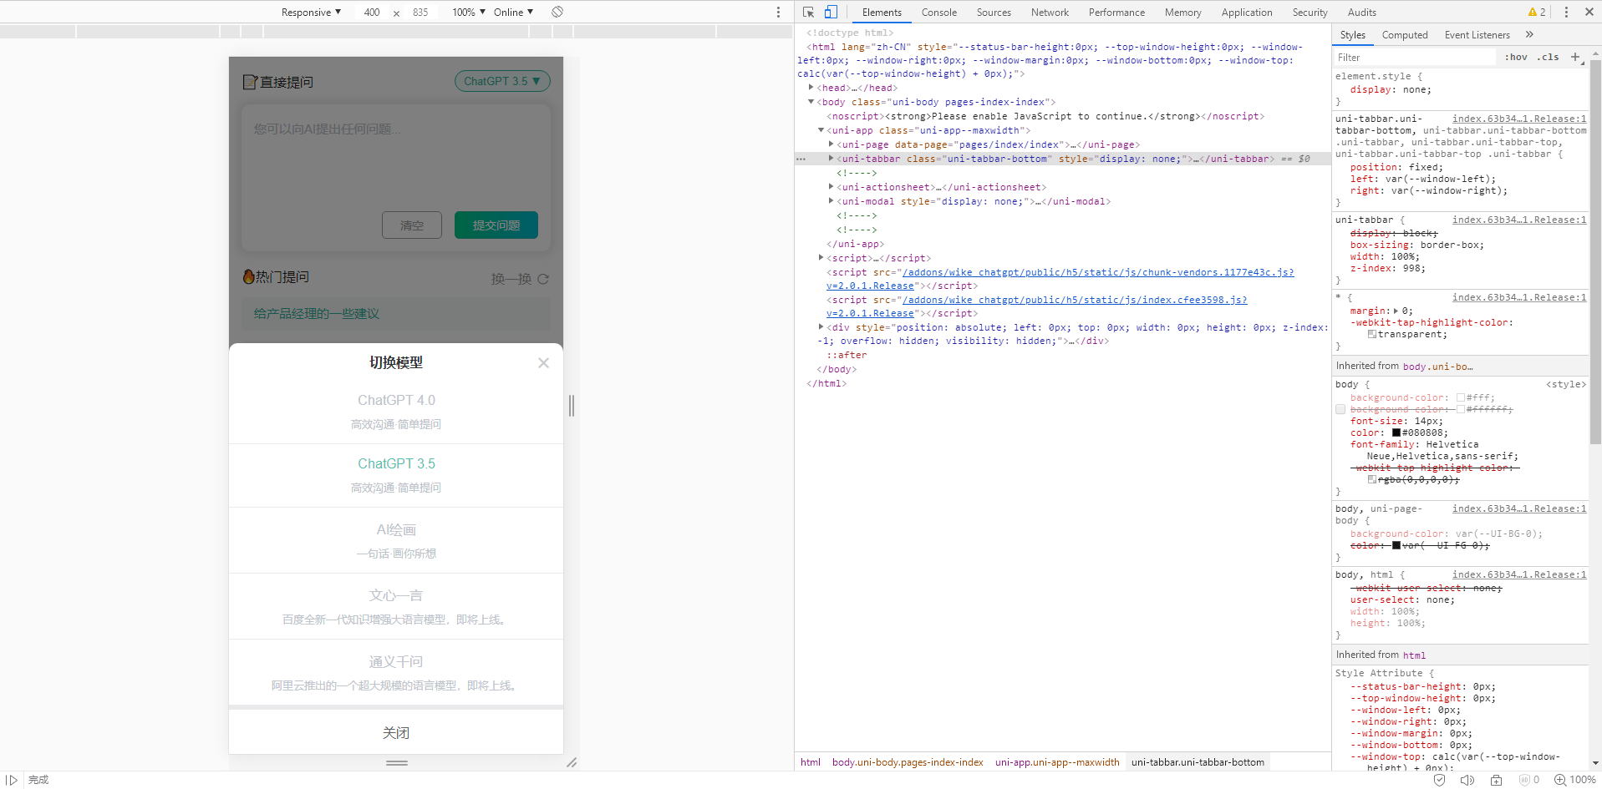The height and width of the screenshot is (789, 1602).
Task: Switch to the Computed styles tab
Action: pos(1405,34)
